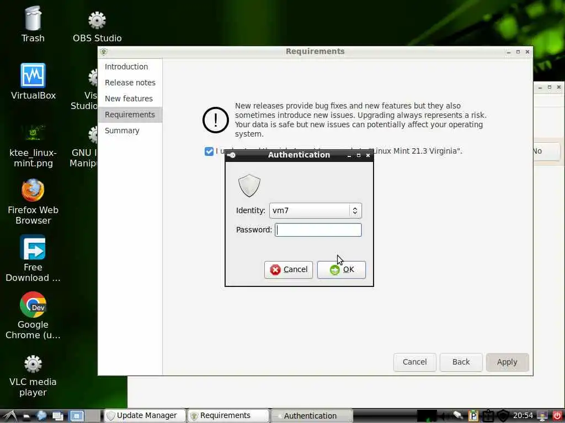565x423 pixels.
Task: Click the shield icon in the Authentication dialog
Action: click(249, 186)
